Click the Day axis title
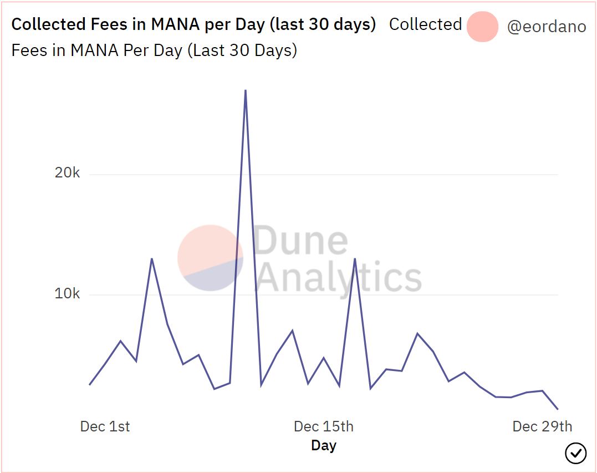The height and width of the screenshot is (473, 597). click(324, 445)
